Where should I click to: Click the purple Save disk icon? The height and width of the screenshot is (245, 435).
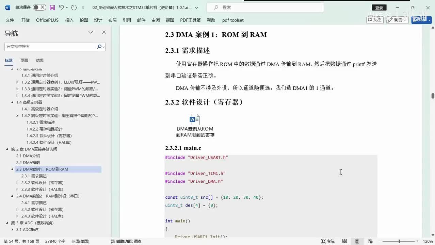(x=52, y=7)
